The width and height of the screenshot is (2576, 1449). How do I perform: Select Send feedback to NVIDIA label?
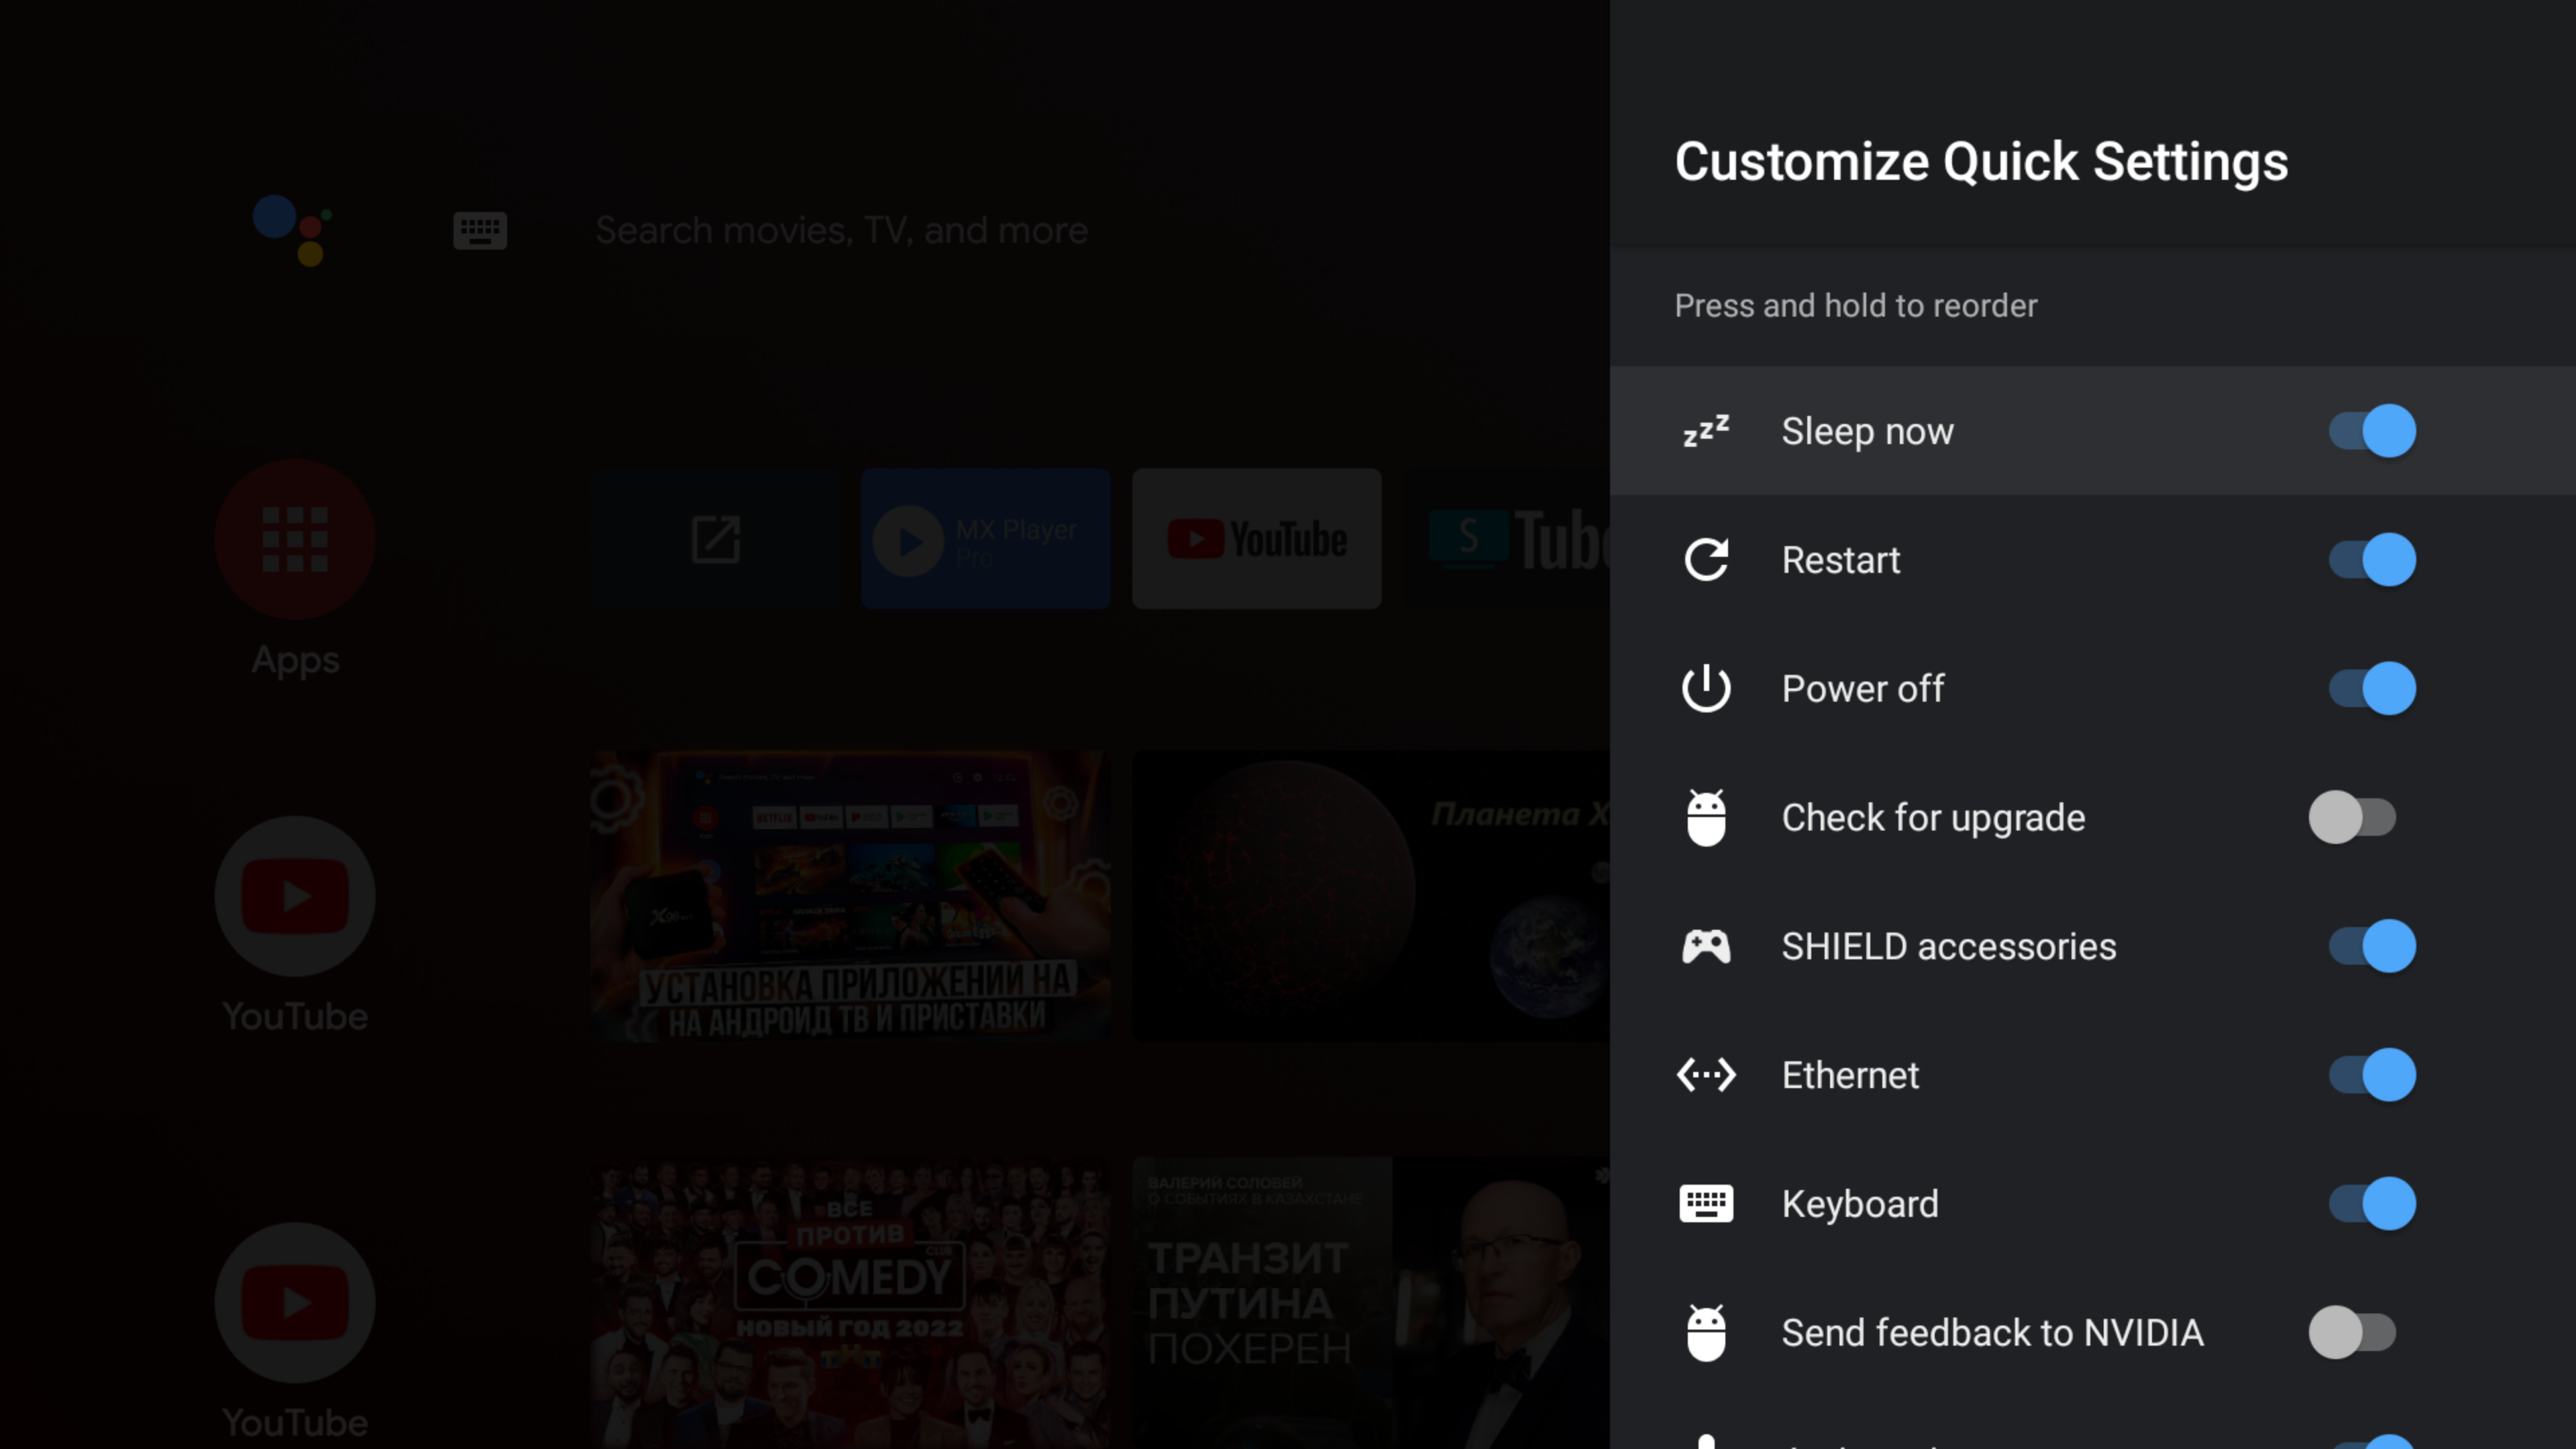pos(1992,1332)
